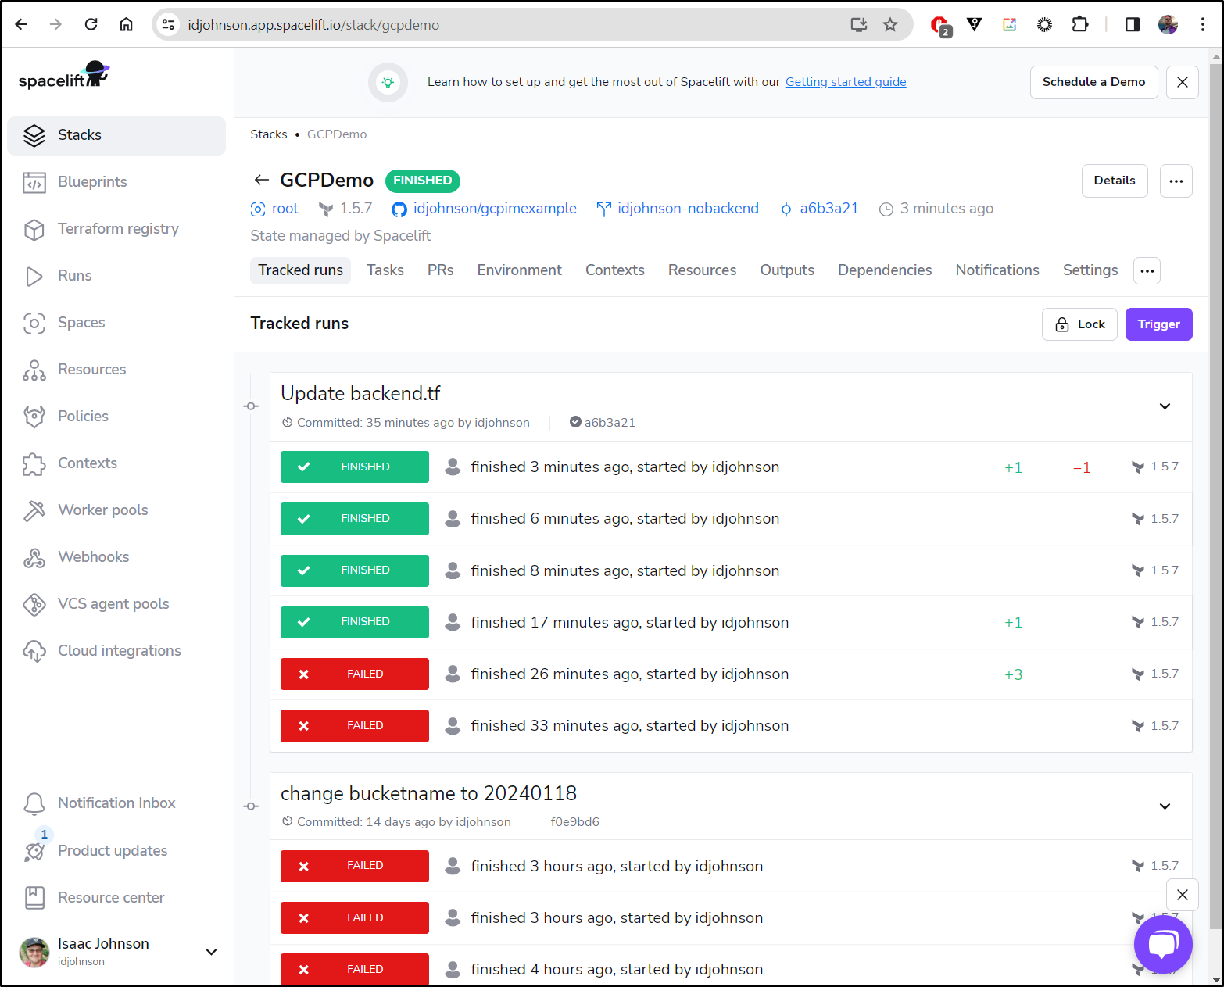Collapse the change bucketname run group

[1165, 806]
